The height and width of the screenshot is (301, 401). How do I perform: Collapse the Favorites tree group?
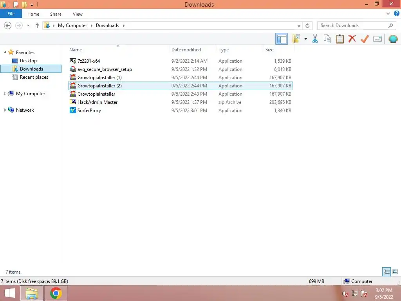click(x=5, y=52)
